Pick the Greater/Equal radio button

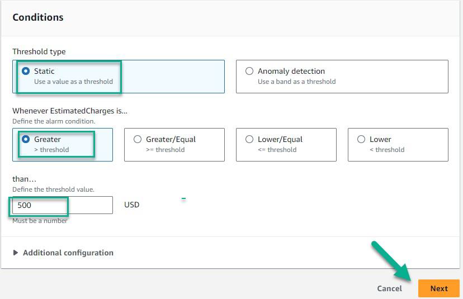click(x=138, y=140)
